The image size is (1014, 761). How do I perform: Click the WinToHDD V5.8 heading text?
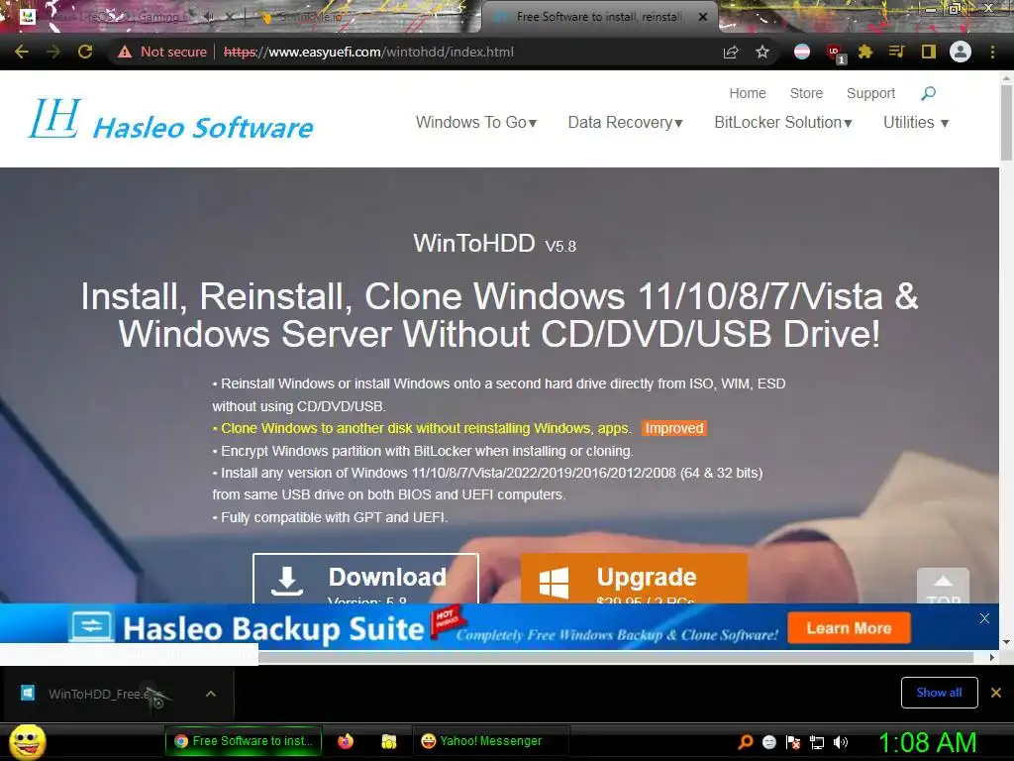tap(495, 244)
